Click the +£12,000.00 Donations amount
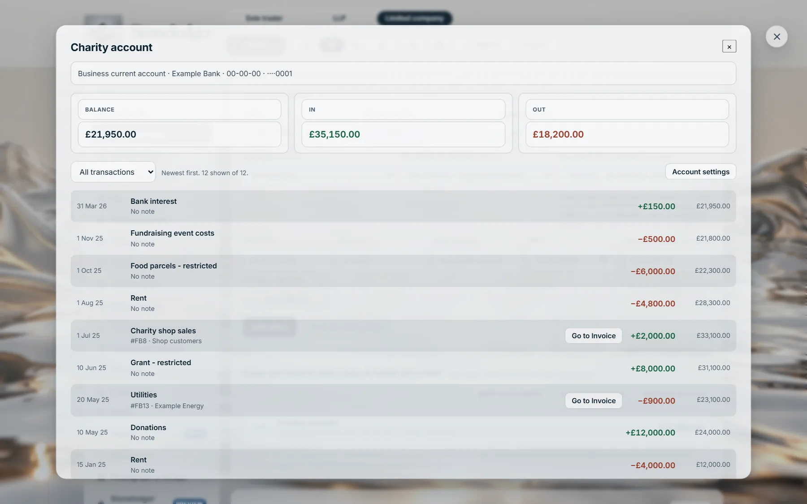807x504 pixels. tap(650, 432)
